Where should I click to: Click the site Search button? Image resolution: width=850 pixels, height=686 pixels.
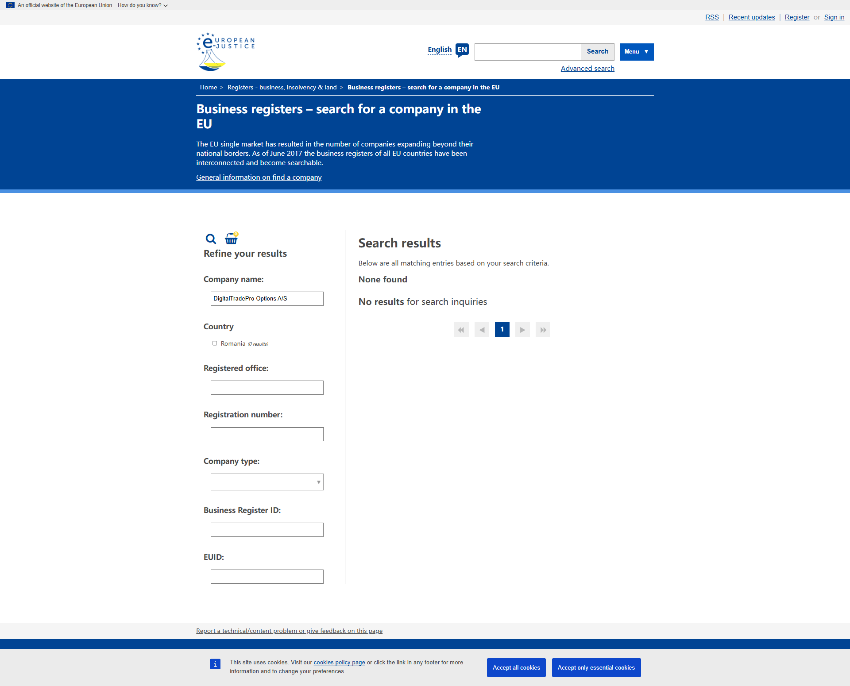[x=598, y=52]
